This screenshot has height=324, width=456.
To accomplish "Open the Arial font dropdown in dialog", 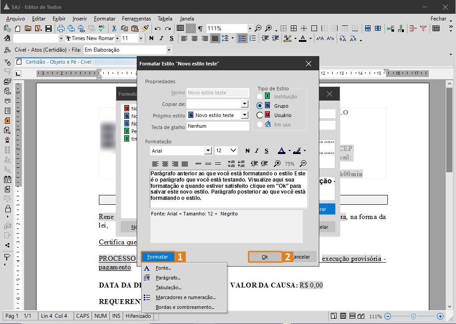I will (208, 150).
